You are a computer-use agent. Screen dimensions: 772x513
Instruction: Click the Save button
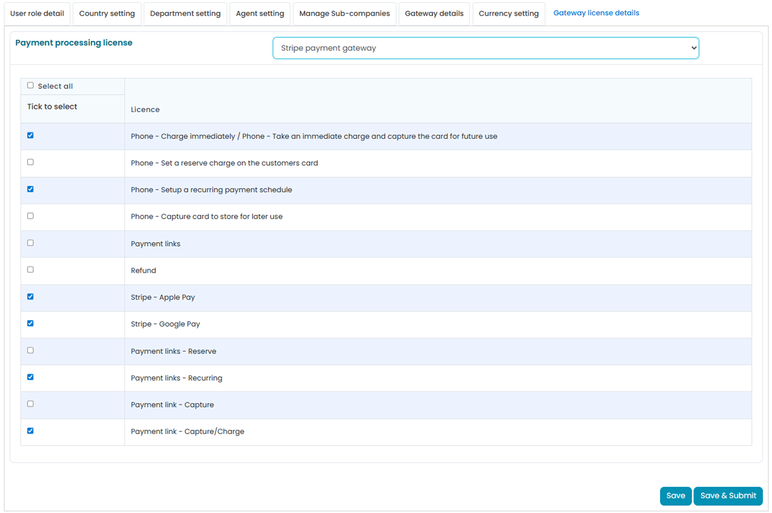coord(676,496)
